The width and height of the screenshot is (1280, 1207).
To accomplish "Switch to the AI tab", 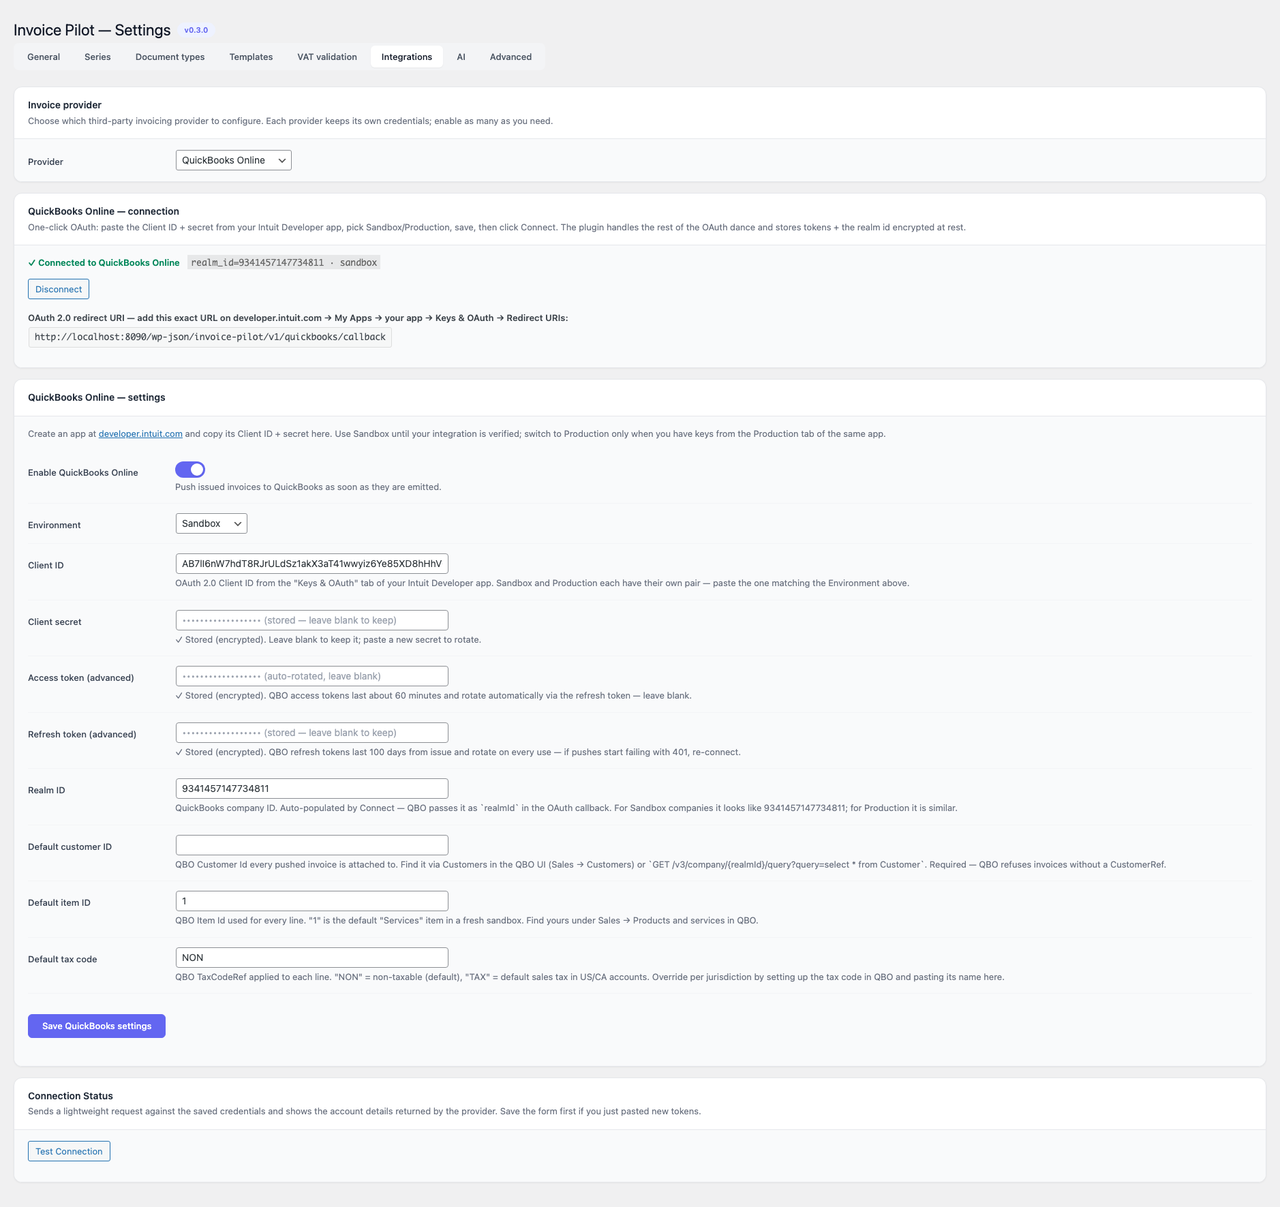I will pyautogui.click(x=461, y=57).
